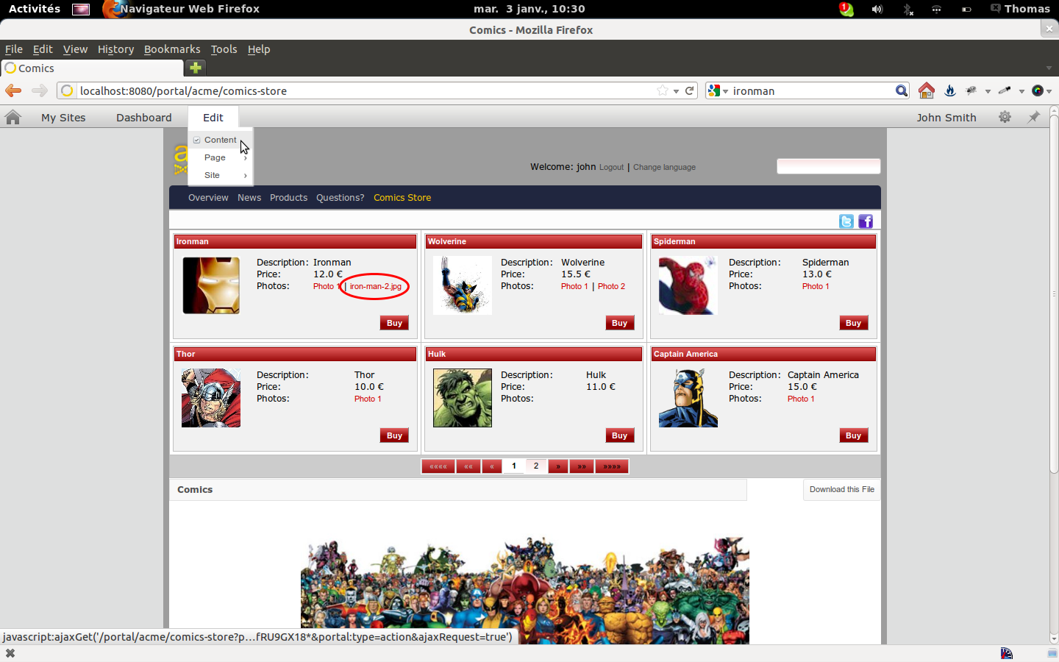Expand the Page submenu
Image resolution: width=1059 pixels, height=662 pixels.
point(220,157)
